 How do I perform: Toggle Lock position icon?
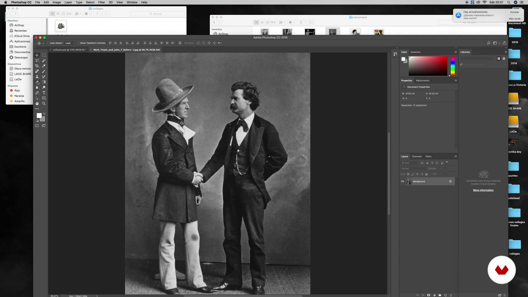417,174
